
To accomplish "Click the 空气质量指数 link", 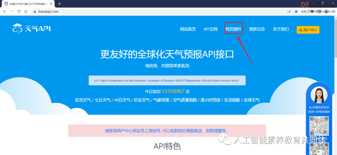I will coord(185,100).
